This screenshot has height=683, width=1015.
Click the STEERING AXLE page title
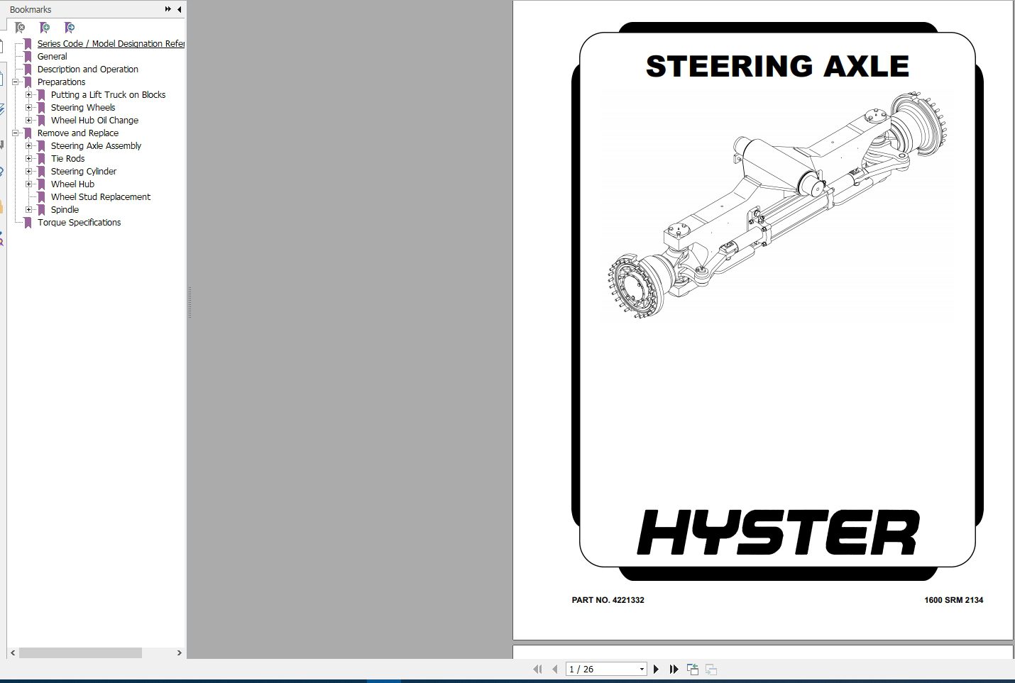(777, 66)
